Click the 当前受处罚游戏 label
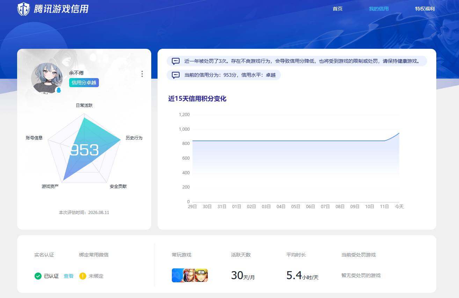Screen dimensions: 459x298 click(x=358, y=255)
